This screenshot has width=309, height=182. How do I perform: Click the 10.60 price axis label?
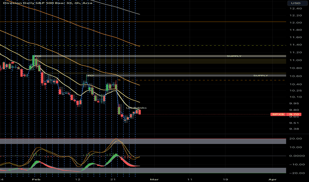click(296, 76)
